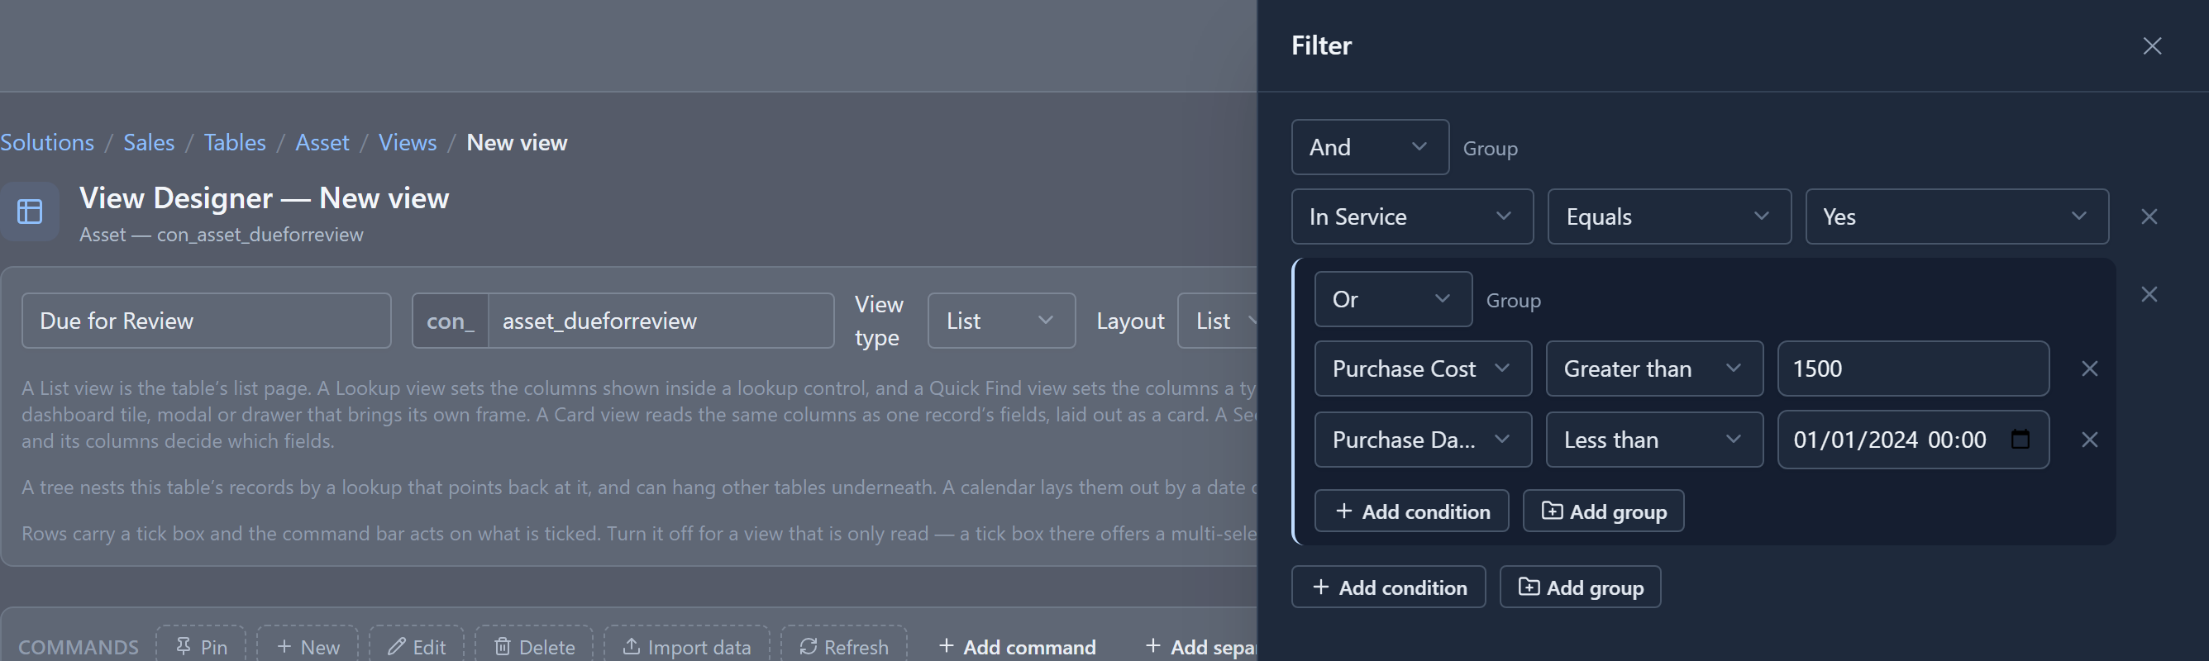Click Add command button
This screenshot has width=2209, height=661.
tap(1016, 646)
